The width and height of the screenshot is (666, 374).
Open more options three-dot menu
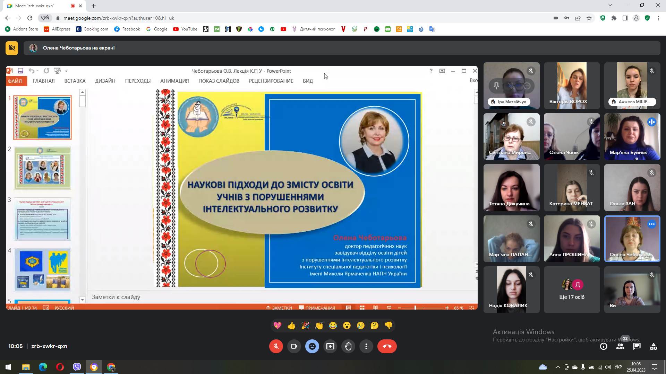(x=366, y=346)
